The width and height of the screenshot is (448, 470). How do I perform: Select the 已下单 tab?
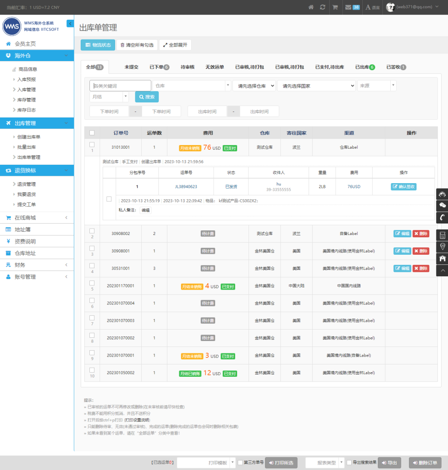[x=159, y=67]
